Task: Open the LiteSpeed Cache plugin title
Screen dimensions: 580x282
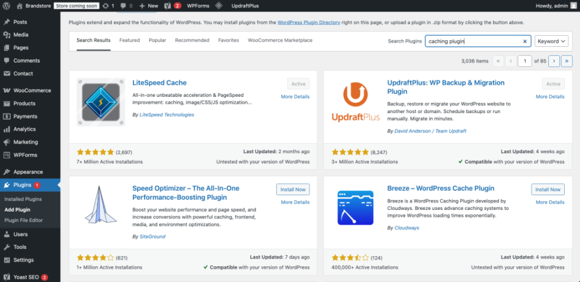Action: click(159, 83)
